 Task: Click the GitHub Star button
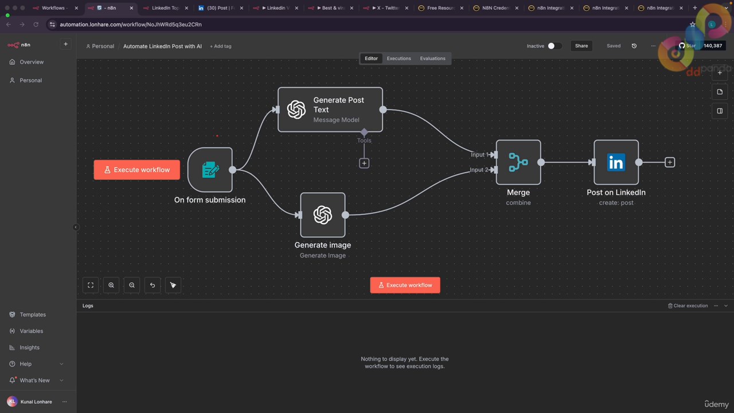[x=687, y=46]
